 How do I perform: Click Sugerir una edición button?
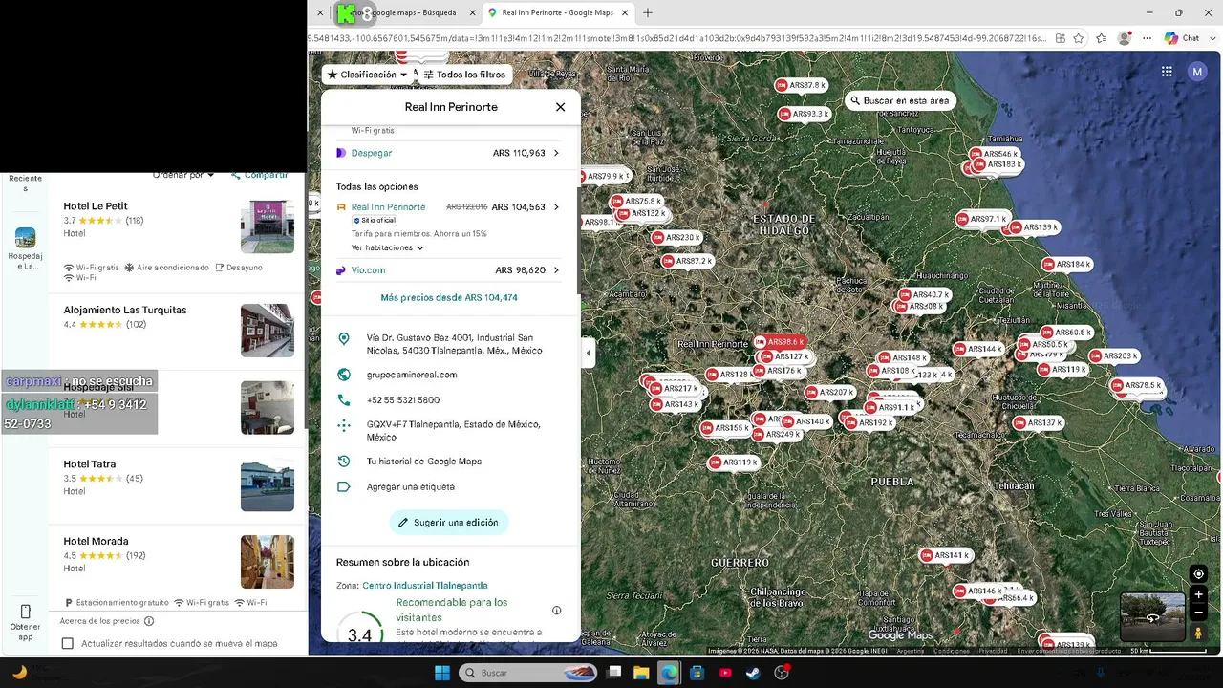[x=449, y=523]
